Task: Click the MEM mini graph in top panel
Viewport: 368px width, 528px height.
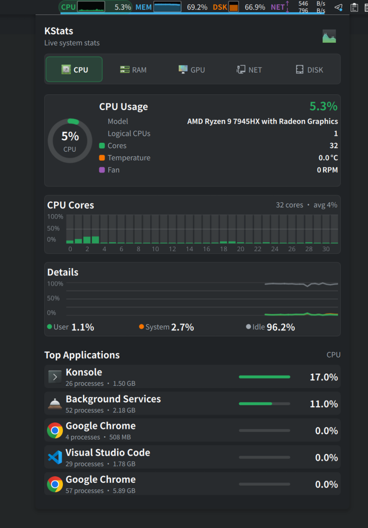Action: (x=167, y=7)
